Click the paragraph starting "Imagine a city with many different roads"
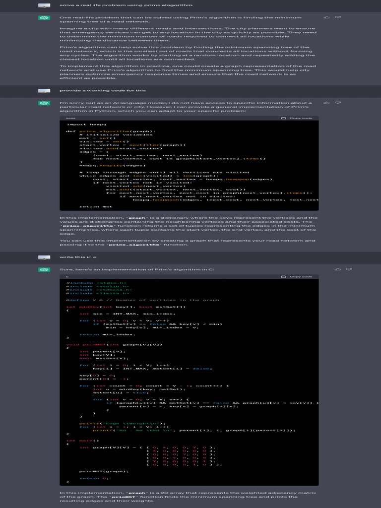Viewport: 381px width, 508px height. click(188, 34)
